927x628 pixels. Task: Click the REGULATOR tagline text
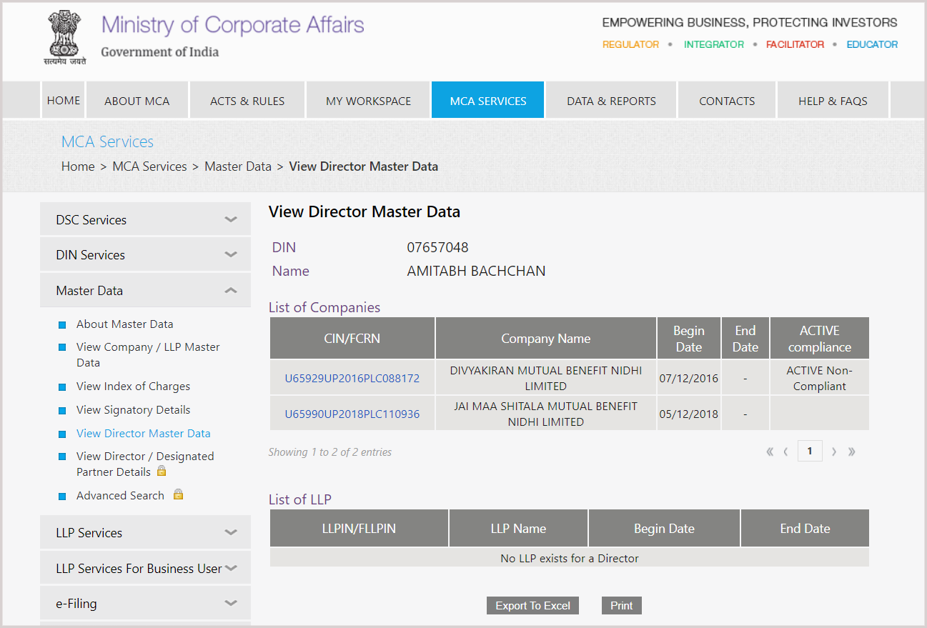coord(630,44)
